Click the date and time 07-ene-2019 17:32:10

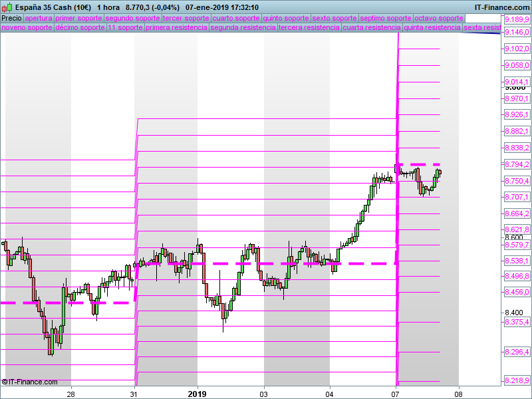pos(222,7)
